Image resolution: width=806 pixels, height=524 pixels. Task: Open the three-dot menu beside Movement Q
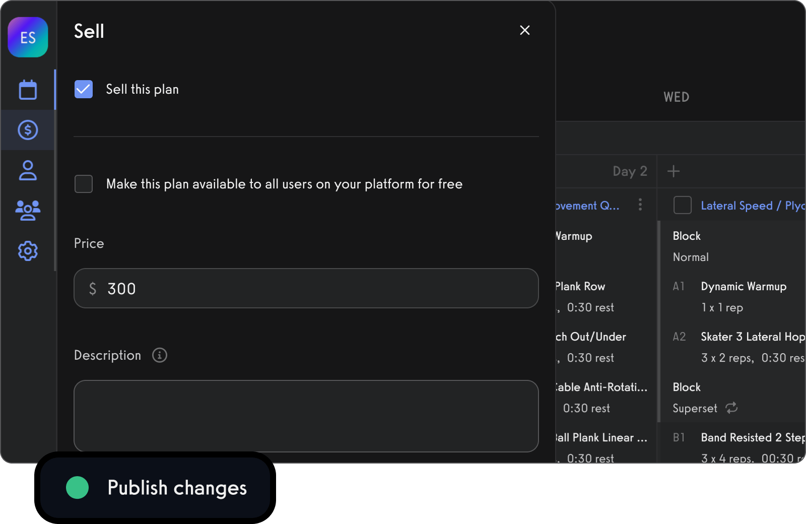coord(640,205)
